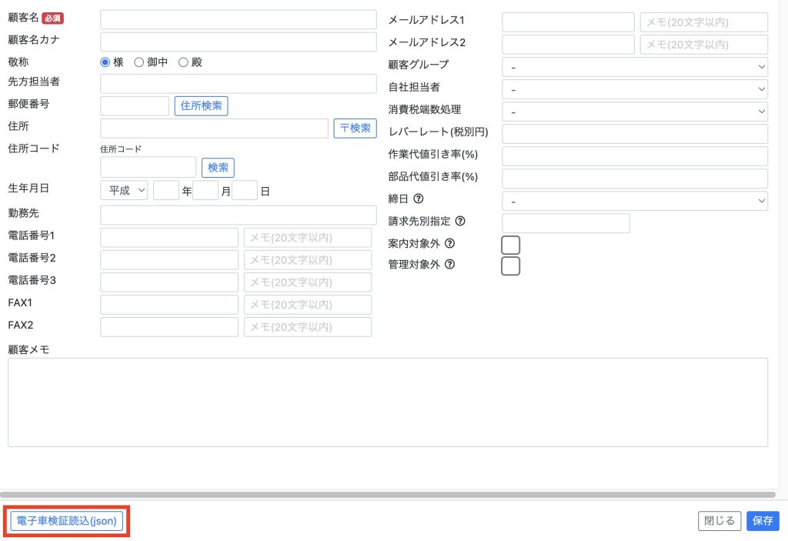Click the help icon next to 締日
The image size is (788, 541).
point(419,199)
